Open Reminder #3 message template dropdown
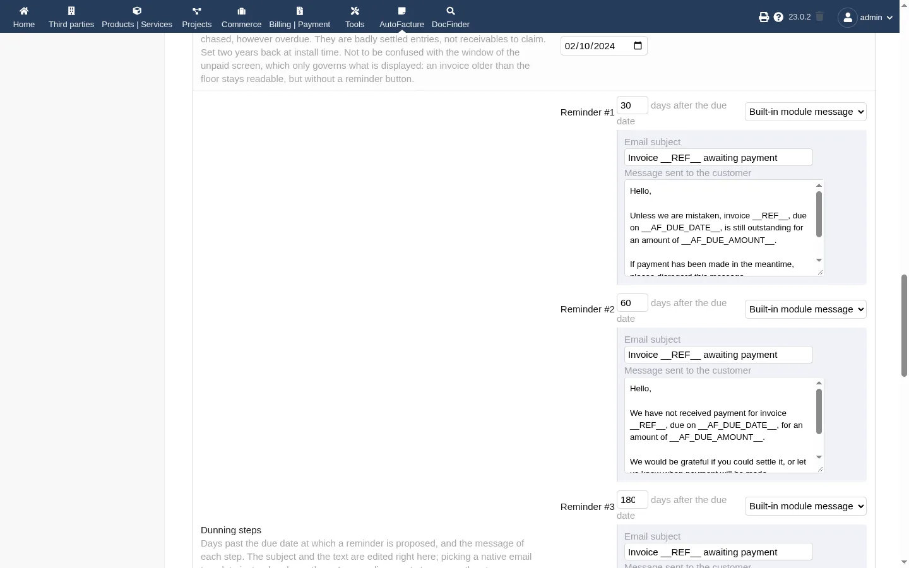The width and height of the screenshot is (909, 568). 805,506
